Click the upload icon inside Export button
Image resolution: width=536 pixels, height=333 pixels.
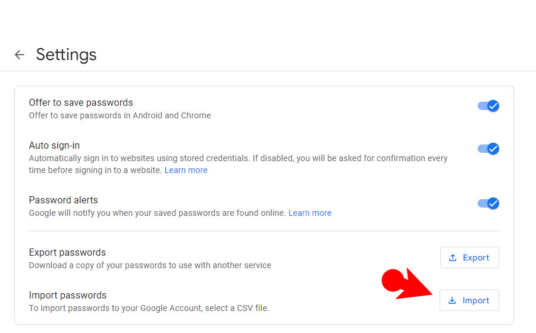453,257
